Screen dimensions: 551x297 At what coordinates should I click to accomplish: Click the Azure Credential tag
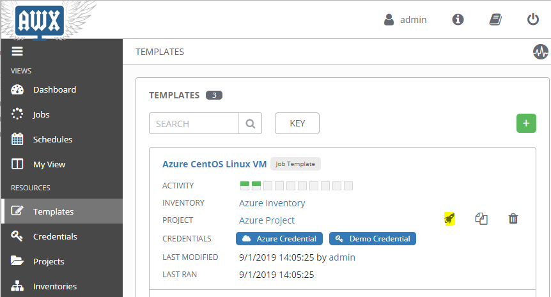click(x=279, y=238)
